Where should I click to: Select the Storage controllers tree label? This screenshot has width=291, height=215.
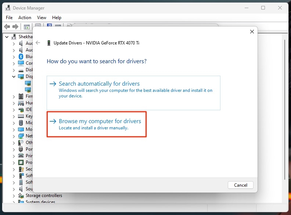pos(44,196)
